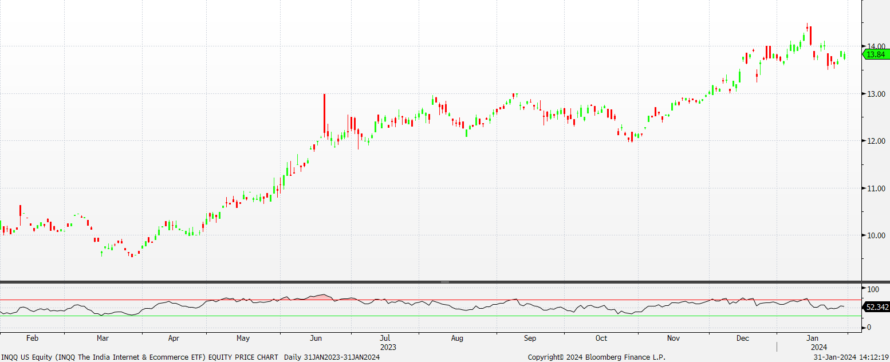The image size is (890, 362).
Task: Click the 0 label on RSI axis
Action: 869,327
